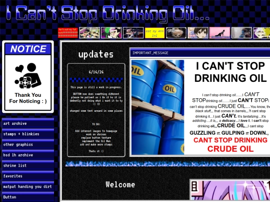This screenshot has width=270, height=202.
Task: Click the 'Thank You For Noticing : )' text
Action: click(x=28, y=98)
